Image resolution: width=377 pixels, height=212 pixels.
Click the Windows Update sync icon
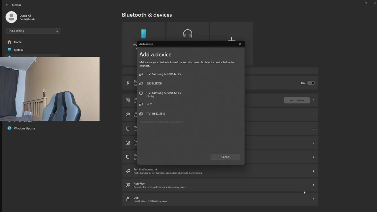coord(9,128)
